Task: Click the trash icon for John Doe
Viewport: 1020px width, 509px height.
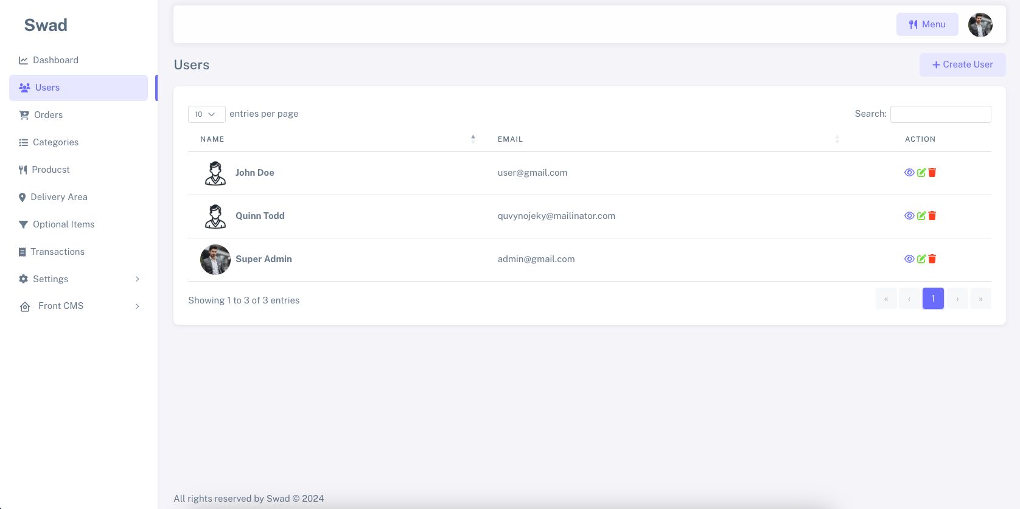Action: [932, 173]
